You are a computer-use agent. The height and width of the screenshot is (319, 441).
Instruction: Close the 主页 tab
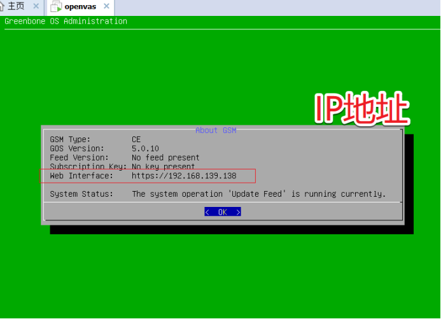pyautogui.click(x=36, y=6)
